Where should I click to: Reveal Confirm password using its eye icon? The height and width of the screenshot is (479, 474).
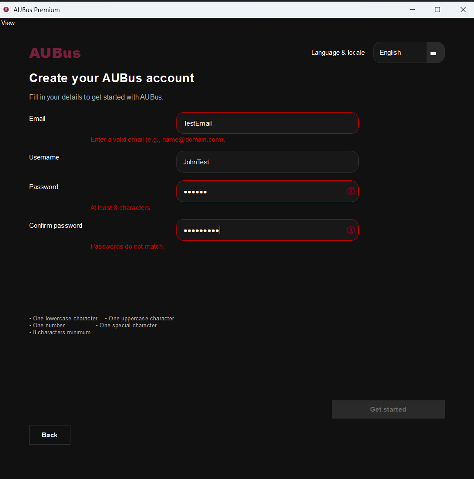[350, 230]
